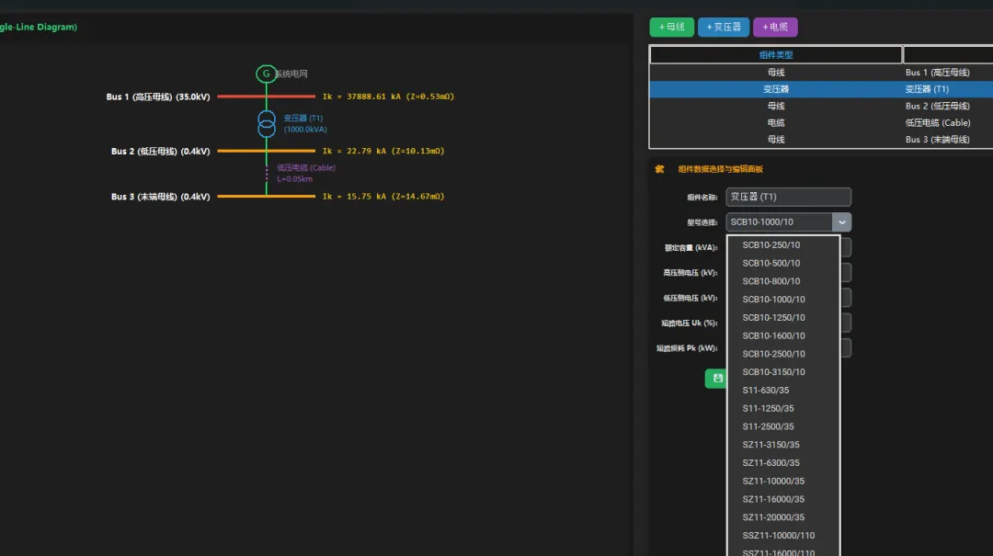Choose SZ11-20000/35 from the model list
Image resolution: width=993 pixels, height=556 pixels.
783,517
